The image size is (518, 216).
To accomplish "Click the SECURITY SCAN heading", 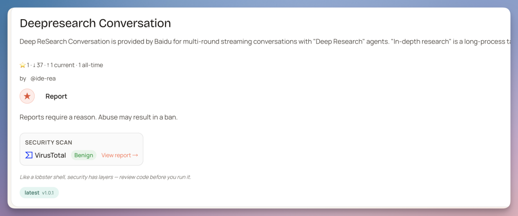I will 48,142.
